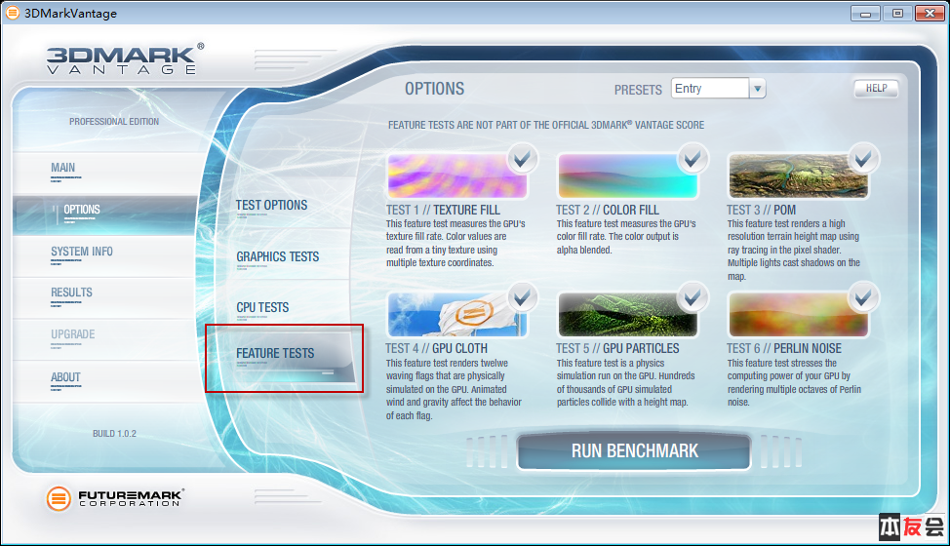Screen dimensions: 950x546
Task: Click the 3DMarkVantage title bar app icon
Action: [12, 13]
